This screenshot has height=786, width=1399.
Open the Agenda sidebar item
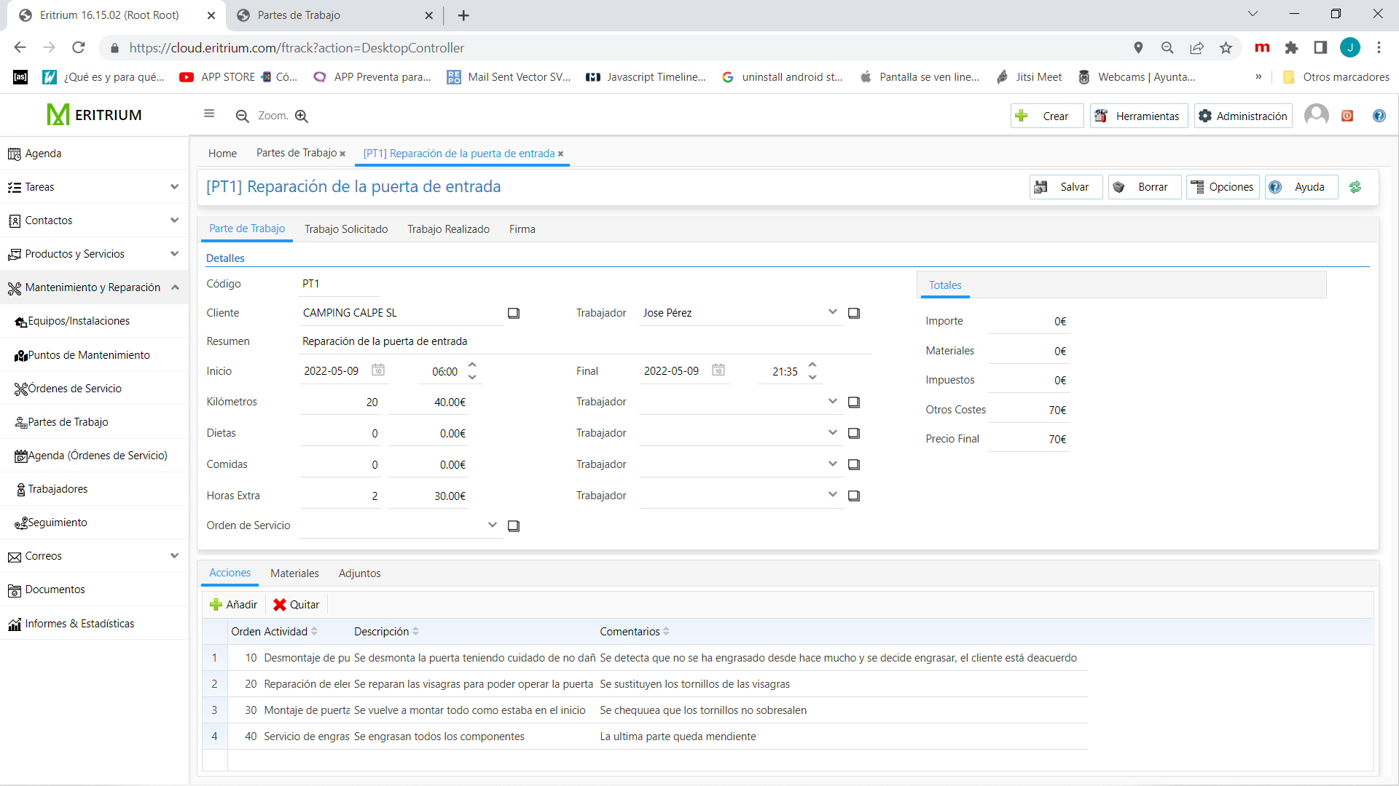point(95,154)
